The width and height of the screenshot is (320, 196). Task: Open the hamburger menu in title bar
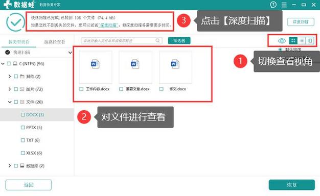284,5
